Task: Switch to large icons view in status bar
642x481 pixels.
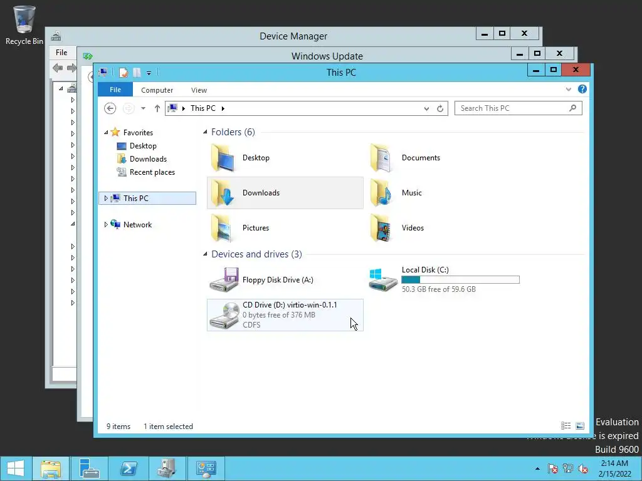Action: (580, 426)
